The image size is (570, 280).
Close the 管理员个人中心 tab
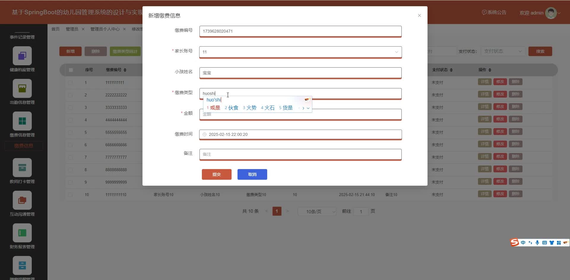pyautogui.click(x=124, y=29)
